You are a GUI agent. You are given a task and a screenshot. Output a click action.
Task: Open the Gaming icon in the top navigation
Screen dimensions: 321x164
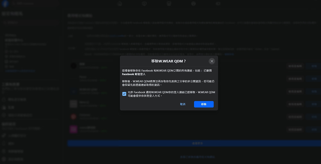(218, 4)
